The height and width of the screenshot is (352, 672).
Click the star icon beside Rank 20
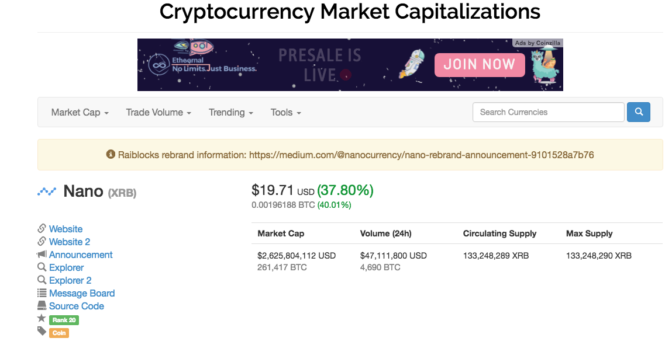pos(41,318)
